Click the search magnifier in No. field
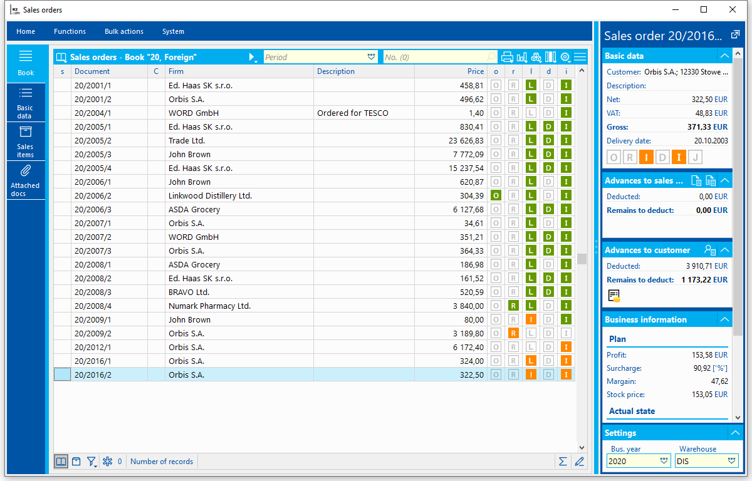The image size is (752, 481). tap(491, 57)
